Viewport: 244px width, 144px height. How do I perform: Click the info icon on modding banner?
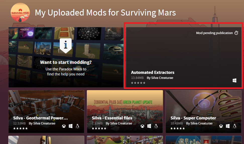(66, 46)
